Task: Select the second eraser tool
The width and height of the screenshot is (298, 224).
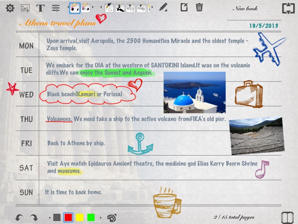Action: coord(85,8)
